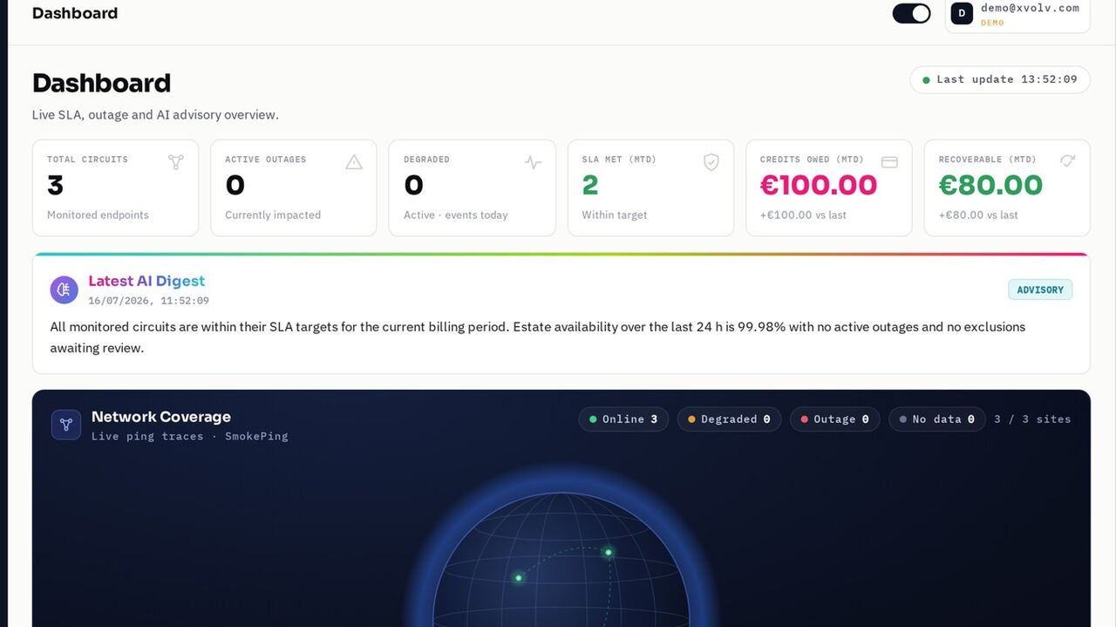Screen dimensions: 1116x627
Task: Filter by Degraded 0 status chip
Action: click(729, 419)
